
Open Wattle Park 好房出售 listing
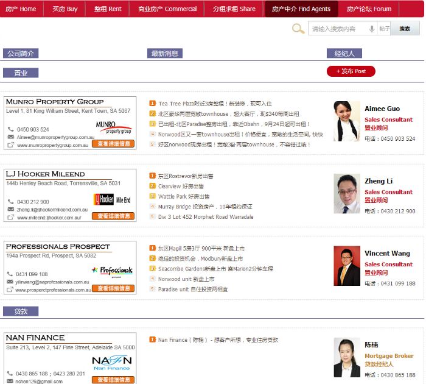pos(184,196)
